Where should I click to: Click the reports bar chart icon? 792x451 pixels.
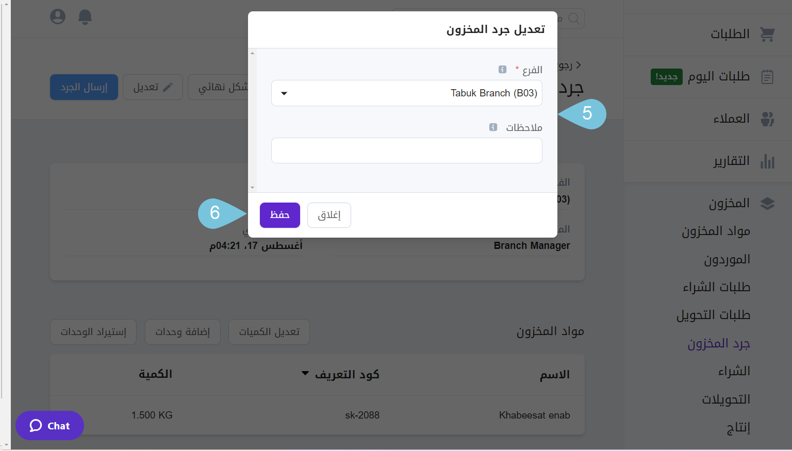point(767,161)
